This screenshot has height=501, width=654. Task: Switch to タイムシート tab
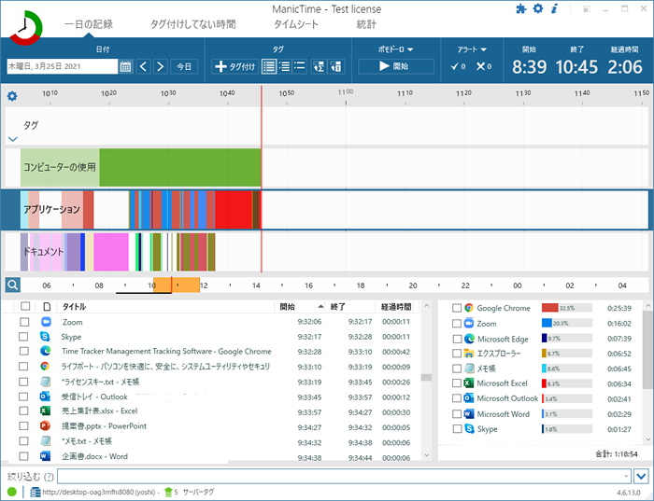[296, 24]
